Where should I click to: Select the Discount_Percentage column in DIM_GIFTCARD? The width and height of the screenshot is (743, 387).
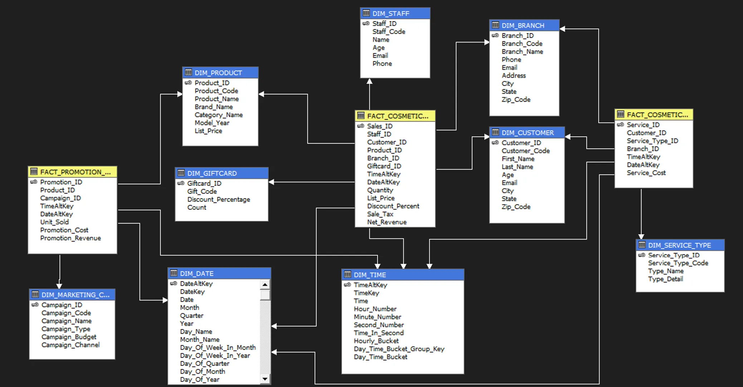pyautogui.click(x=219, y=199)
